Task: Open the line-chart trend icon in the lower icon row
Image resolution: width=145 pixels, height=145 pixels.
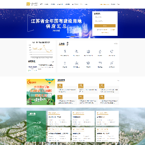Action: pyautogui.click(x=77, y=63)
